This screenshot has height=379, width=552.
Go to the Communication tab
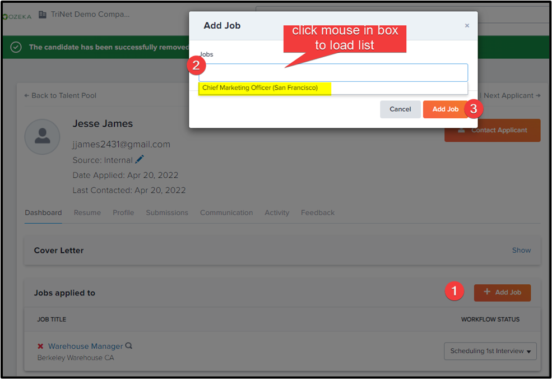point(226,212)
